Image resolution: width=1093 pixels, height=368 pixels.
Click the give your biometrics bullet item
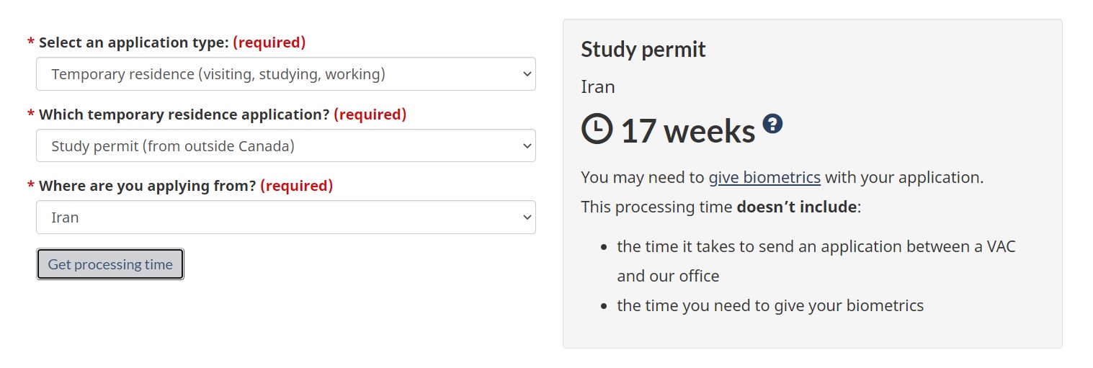coord(770,305)
